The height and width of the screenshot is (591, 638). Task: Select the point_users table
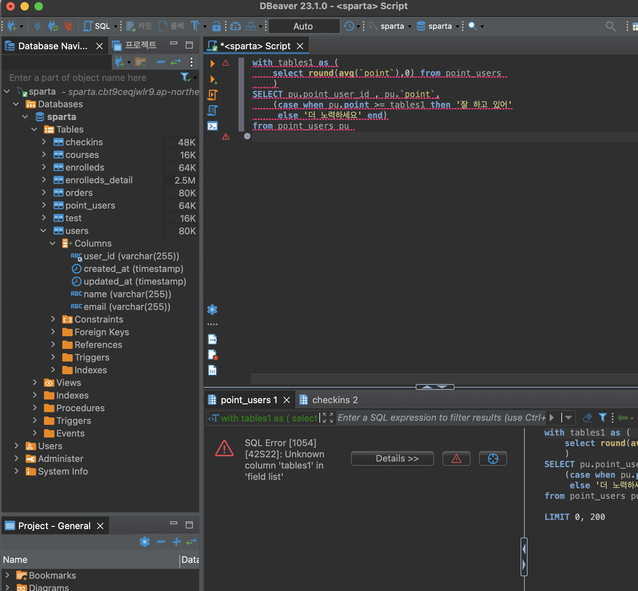90,205
